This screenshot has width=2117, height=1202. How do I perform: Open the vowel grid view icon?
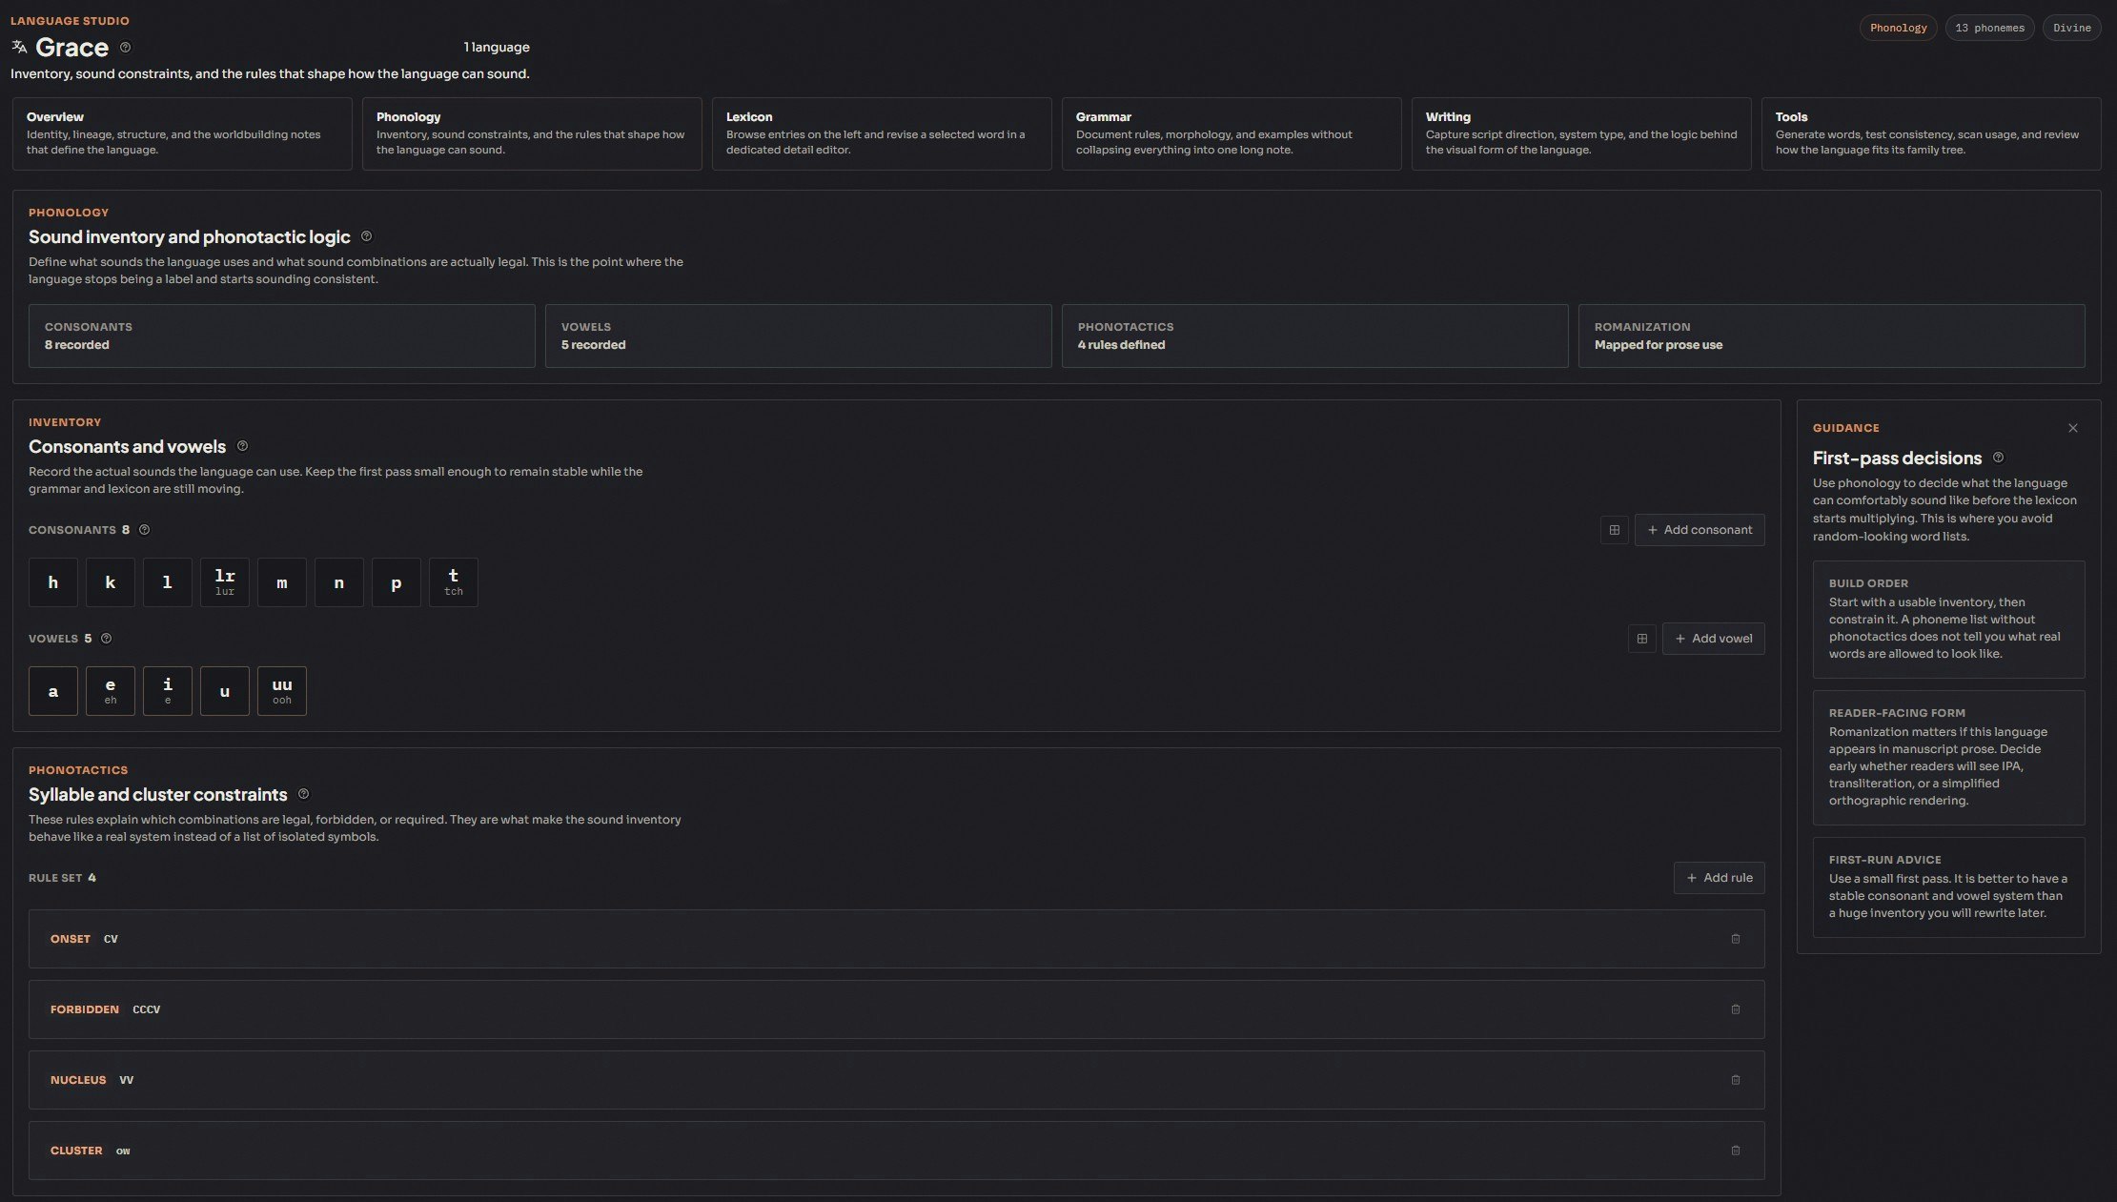point(1641,639)
